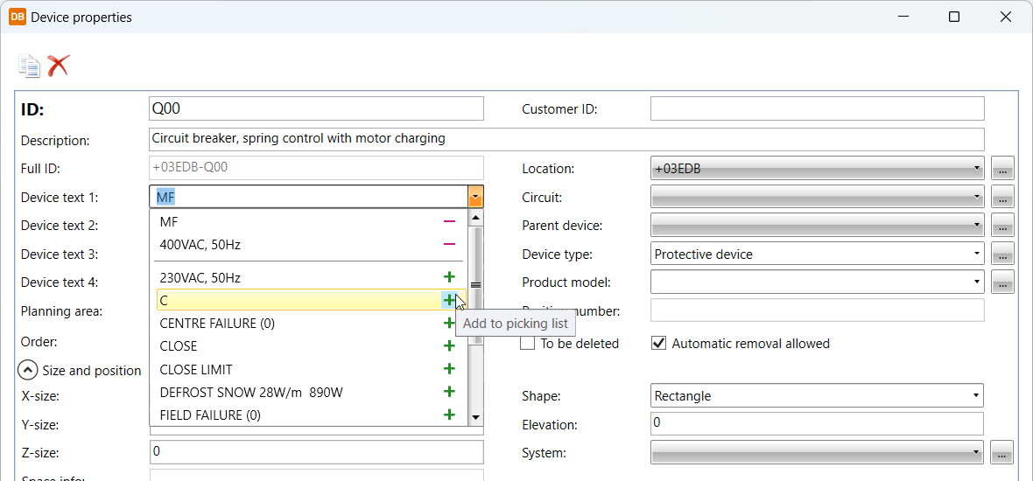Expand the Location dropdown list
The image size is (1033, 481).
(x=976, y=169)
